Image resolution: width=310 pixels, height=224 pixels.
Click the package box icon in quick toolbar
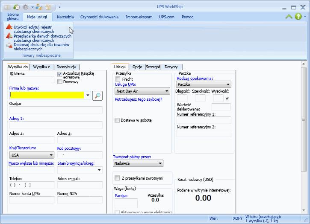coord(48,7)
